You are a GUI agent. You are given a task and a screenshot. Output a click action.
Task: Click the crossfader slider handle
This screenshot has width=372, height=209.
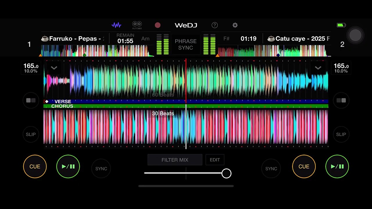226,173
